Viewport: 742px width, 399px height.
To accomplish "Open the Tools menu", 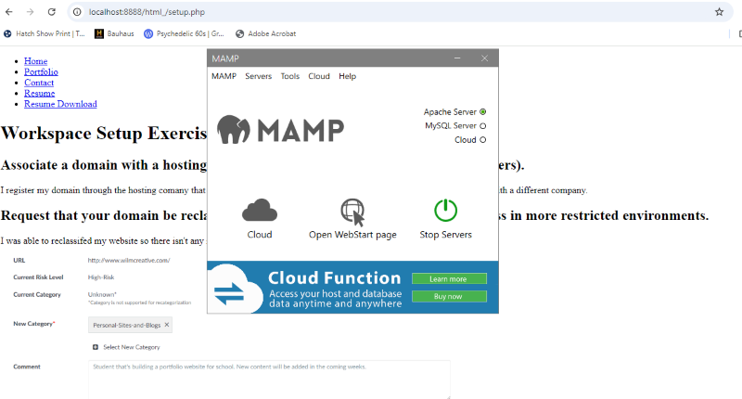I will coord(290,76).
